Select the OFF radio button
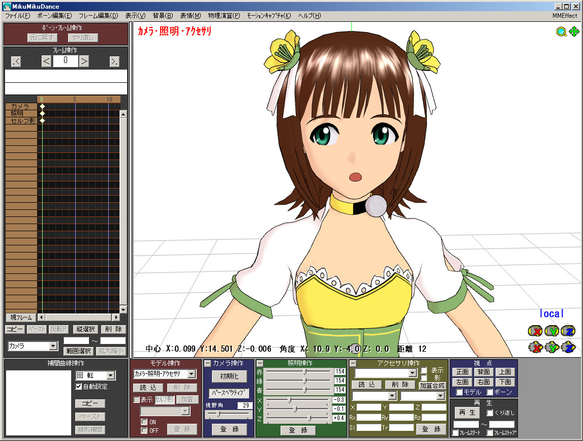The width and height of the screenshot is (583, 441). pos(144,431)
